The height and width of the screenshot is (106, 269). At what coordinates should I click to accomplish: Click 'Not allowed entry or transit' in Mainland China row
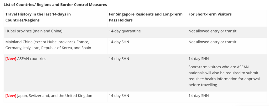212,42
